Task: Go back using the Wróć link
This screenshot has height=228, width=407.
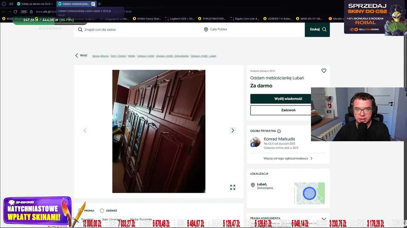Action: 81,55
